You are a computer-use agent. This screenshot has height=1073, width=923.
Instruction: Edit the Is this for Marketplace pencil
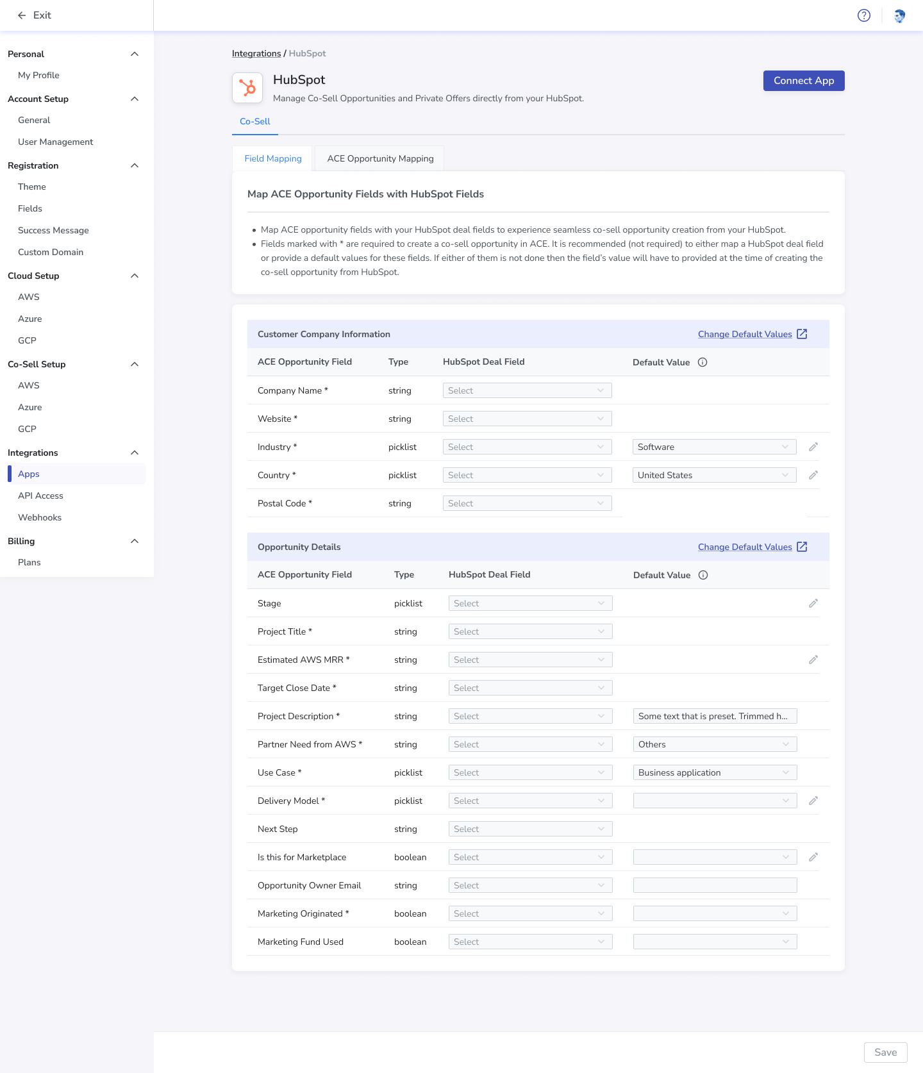pyautogui.click(x=813, y=857)
